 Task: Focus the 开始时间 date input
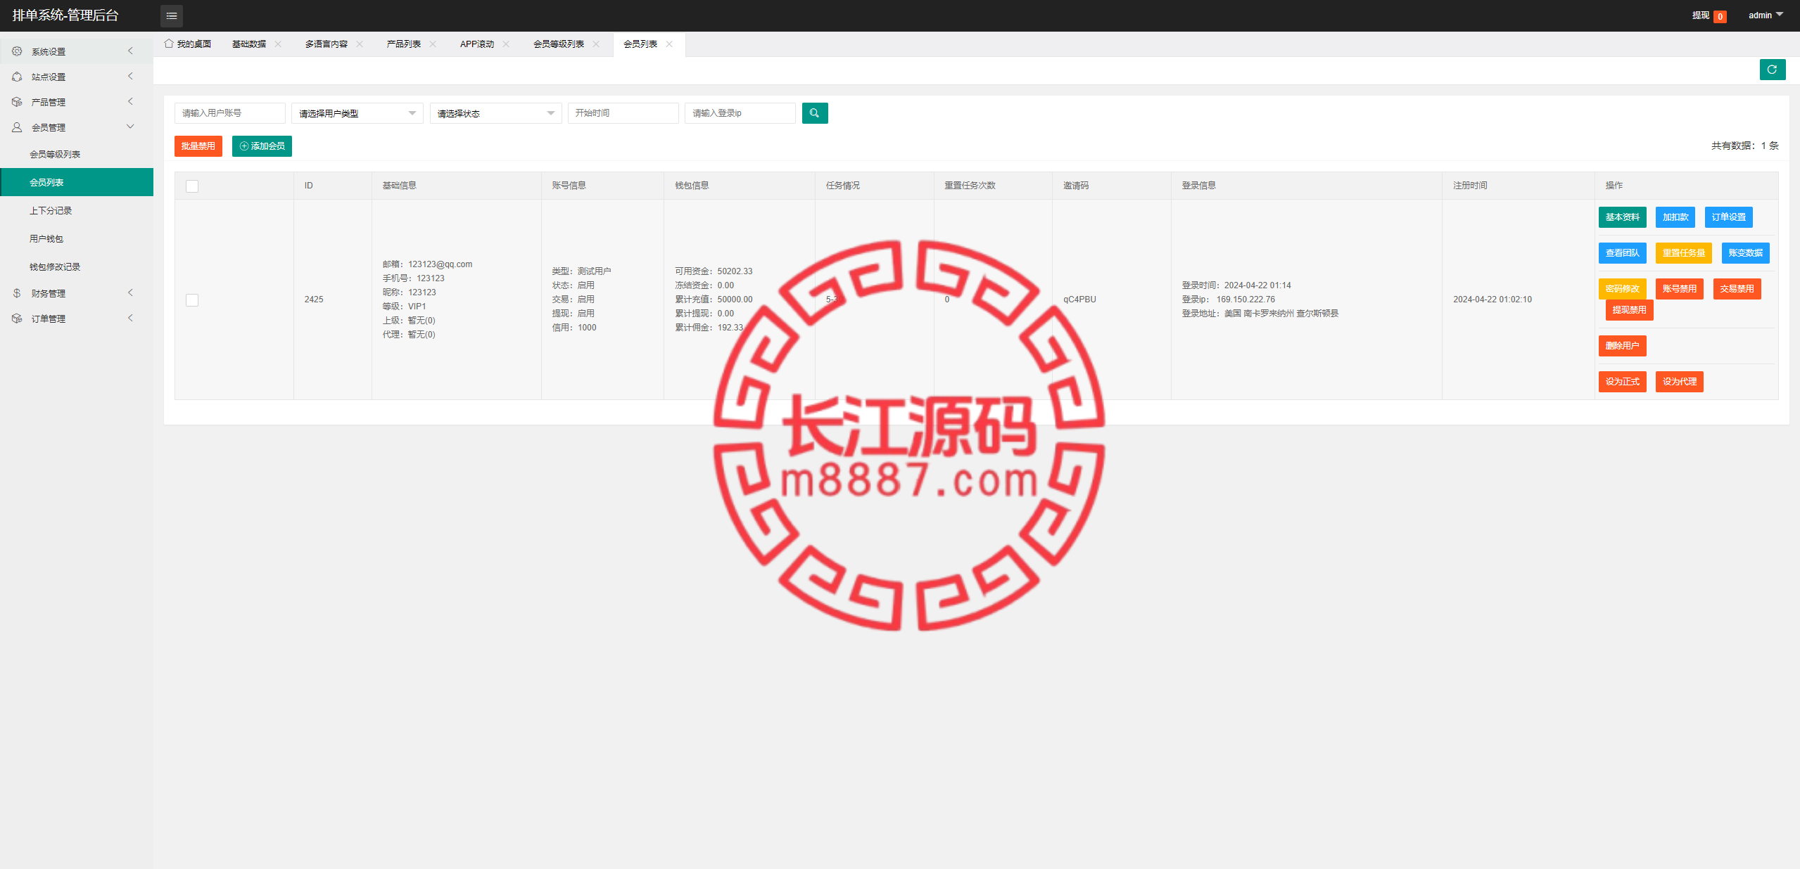623,113
